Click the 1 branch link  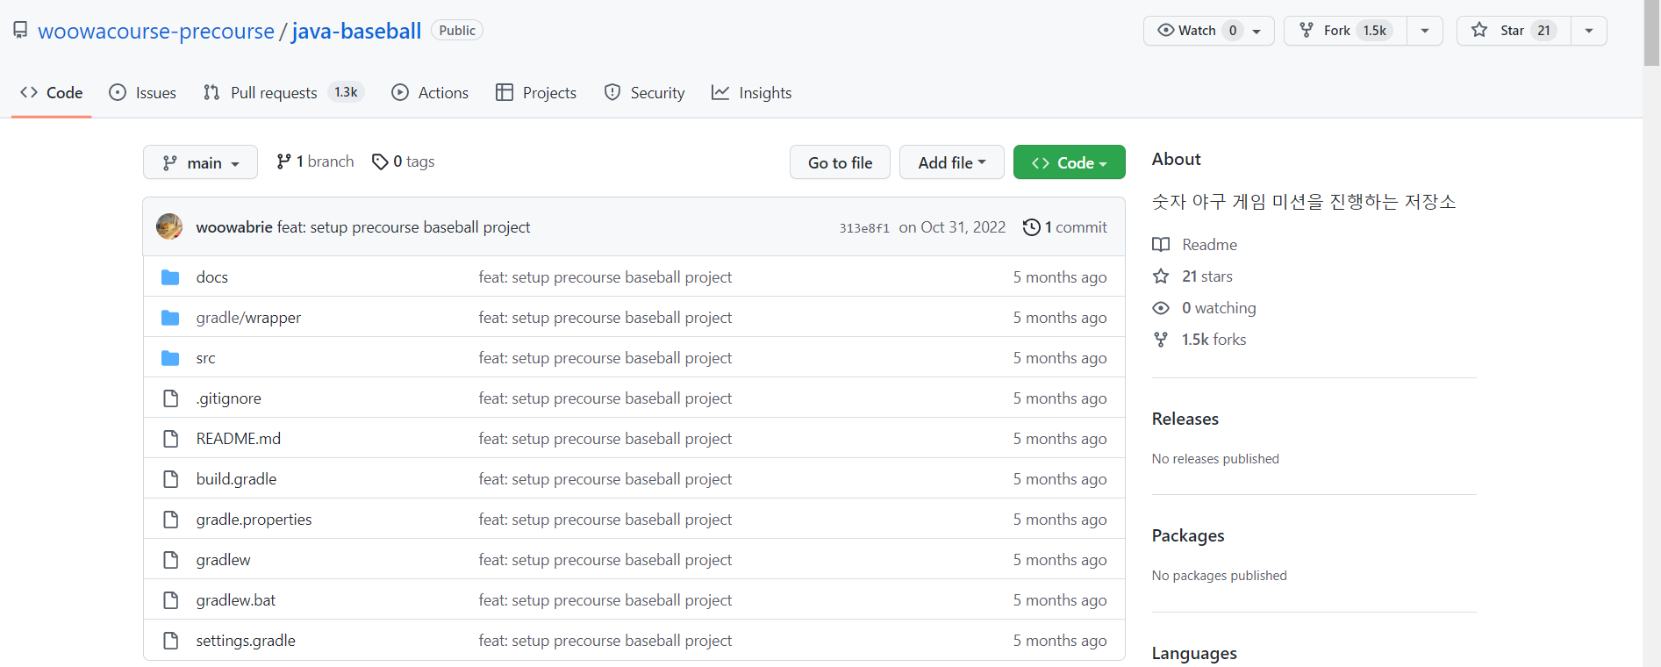click(x=315, y=161)
